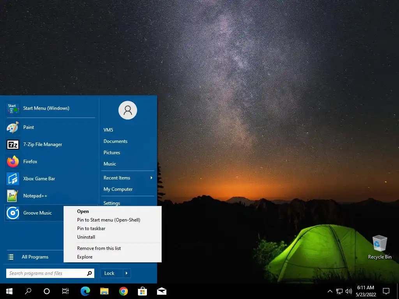This screenshot has height=299, width=399.
Task: Launch Notepad++ icon in start menu
Action: [x=13, y=196]
